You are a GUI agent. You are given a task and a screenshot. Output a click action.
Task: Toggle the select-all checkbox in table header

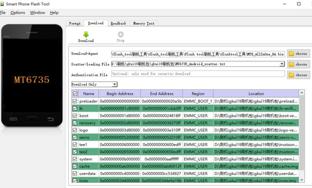point(75,94)
